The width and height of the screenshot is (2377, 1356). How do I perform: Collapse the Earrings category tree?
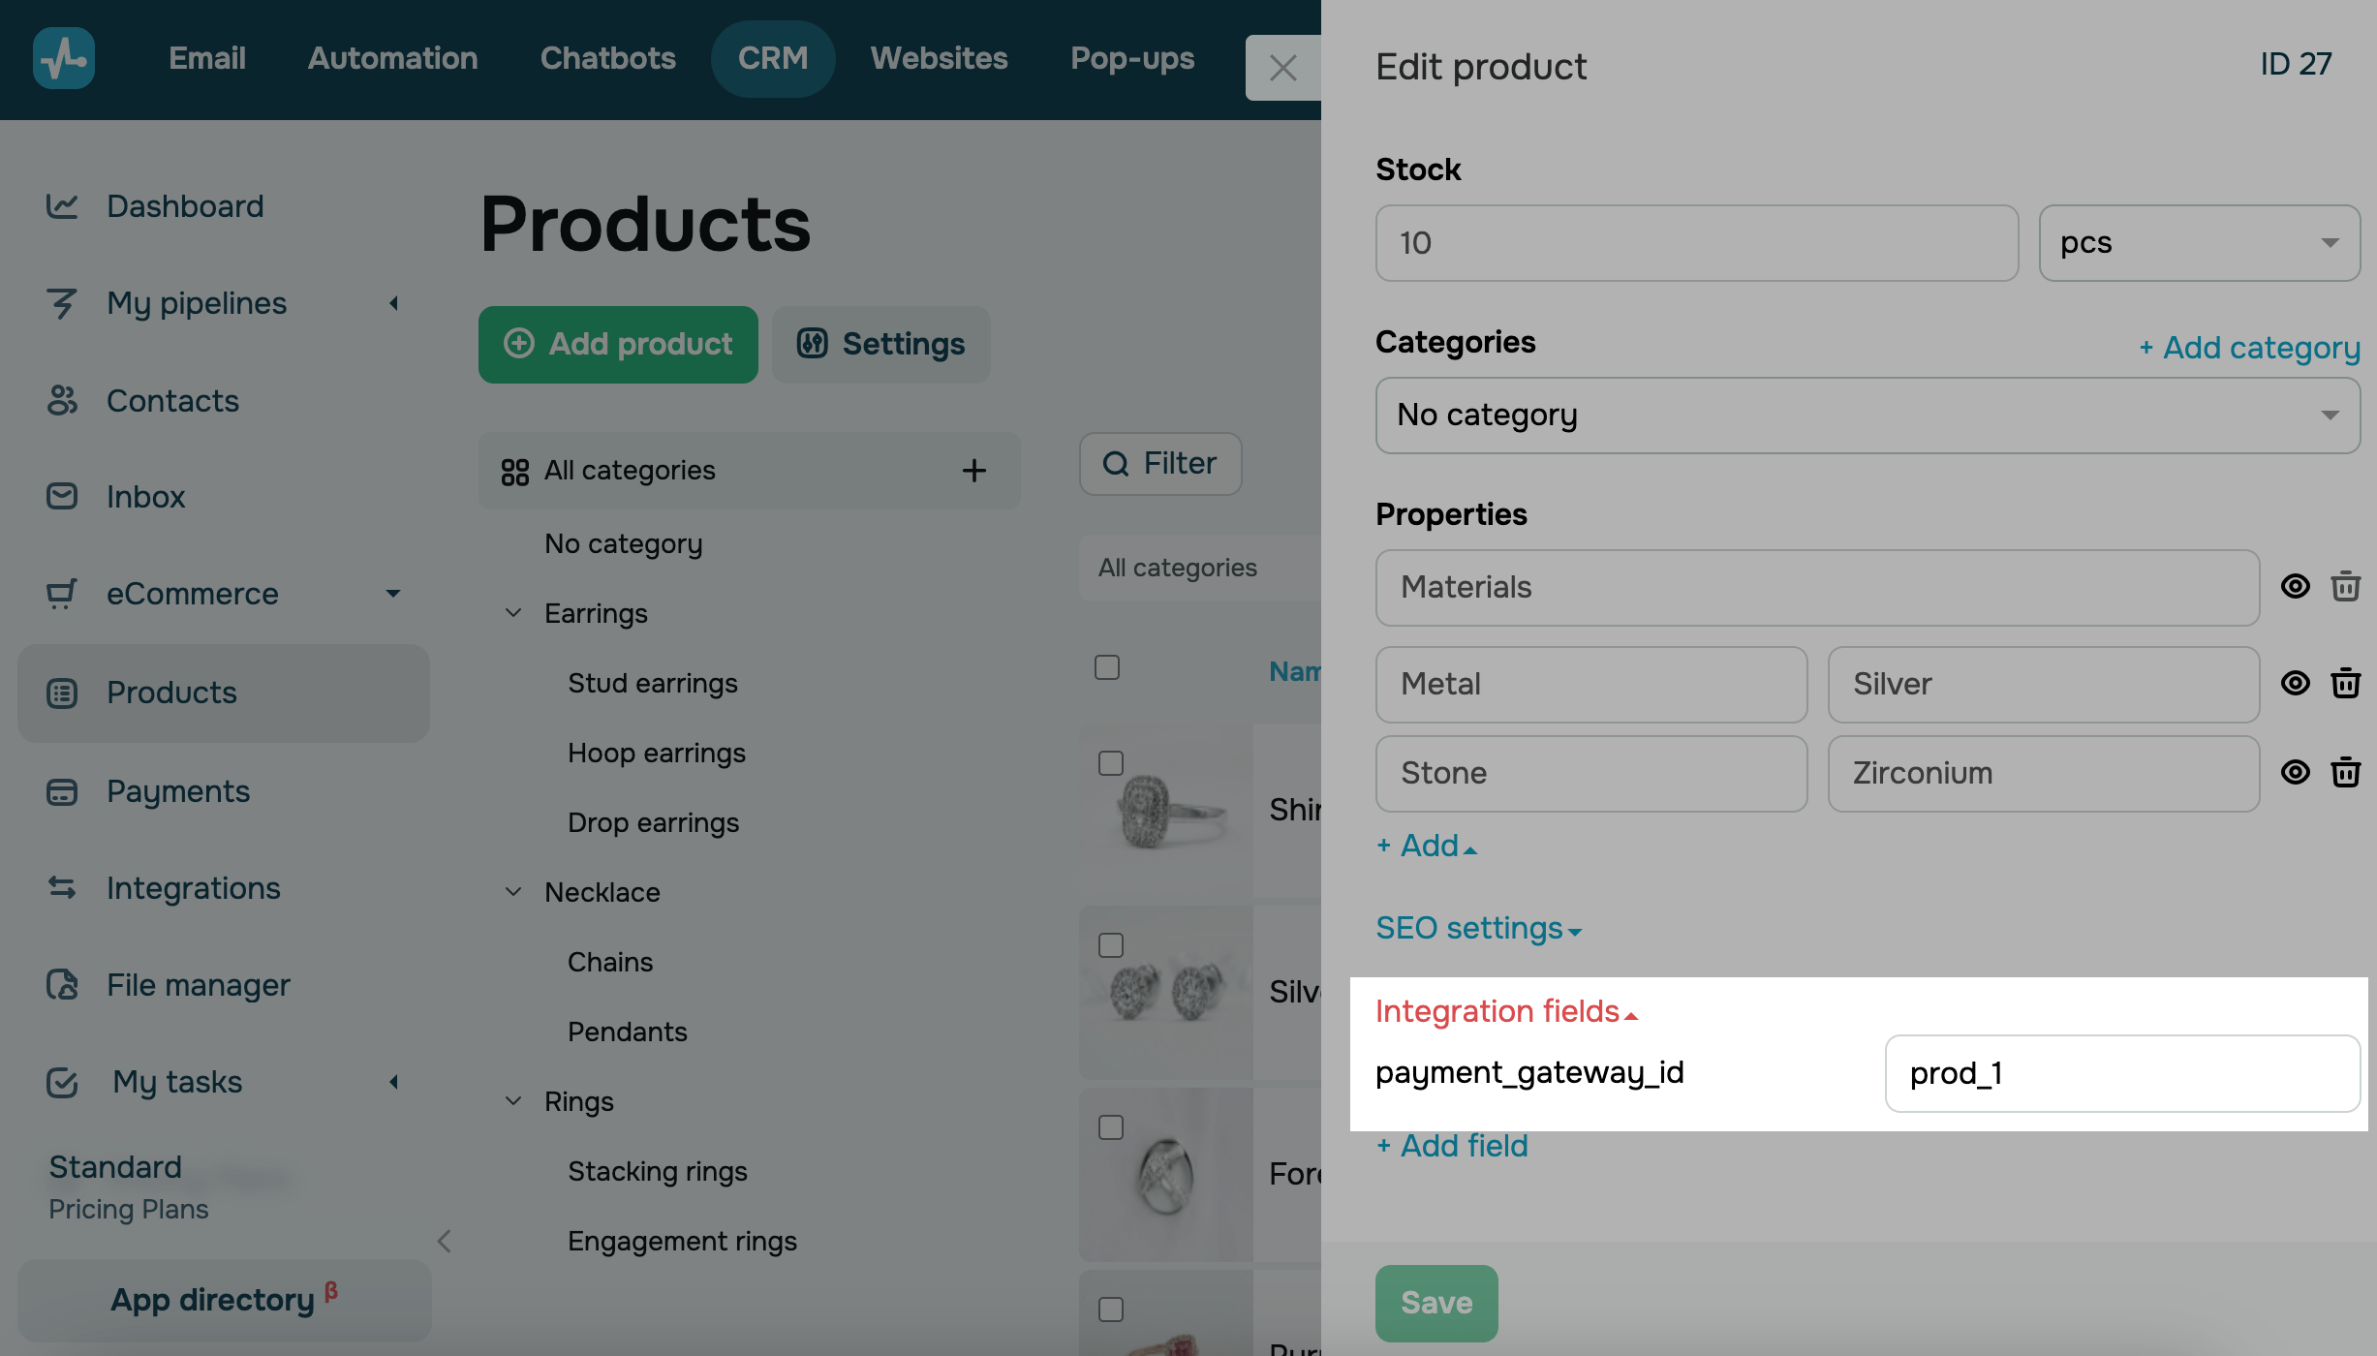click(x=513, y=614)
